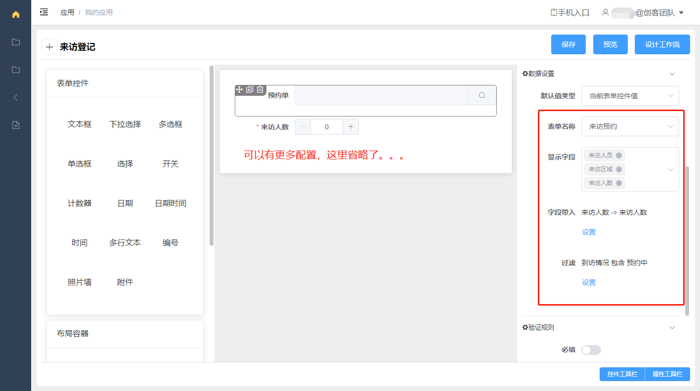Select the 照片墙 control

(x=80, y=282)
